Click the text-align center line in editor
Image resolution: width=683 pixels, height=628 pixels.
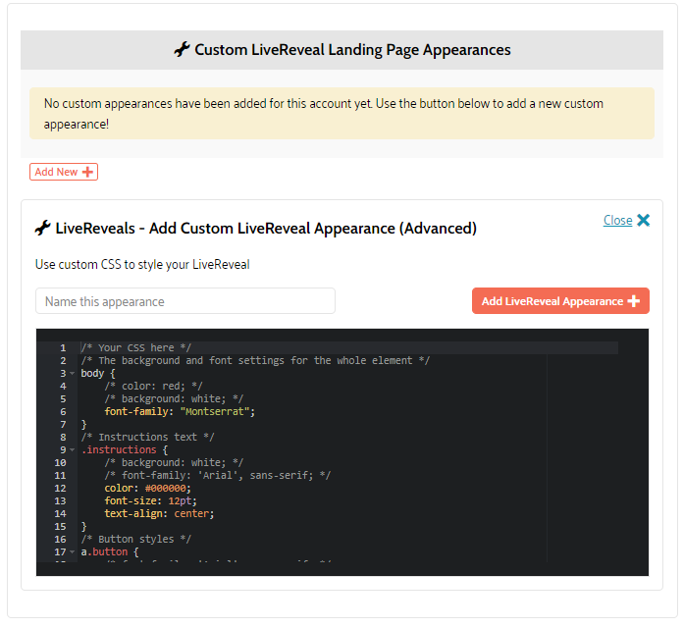click(x=159, y=514)
